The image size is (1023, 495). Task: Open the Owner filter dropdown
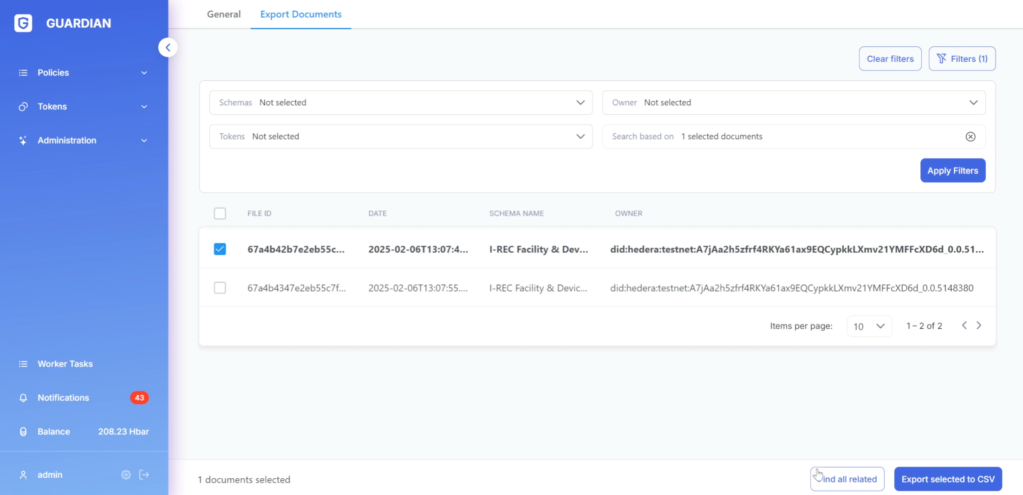point(794,103)
